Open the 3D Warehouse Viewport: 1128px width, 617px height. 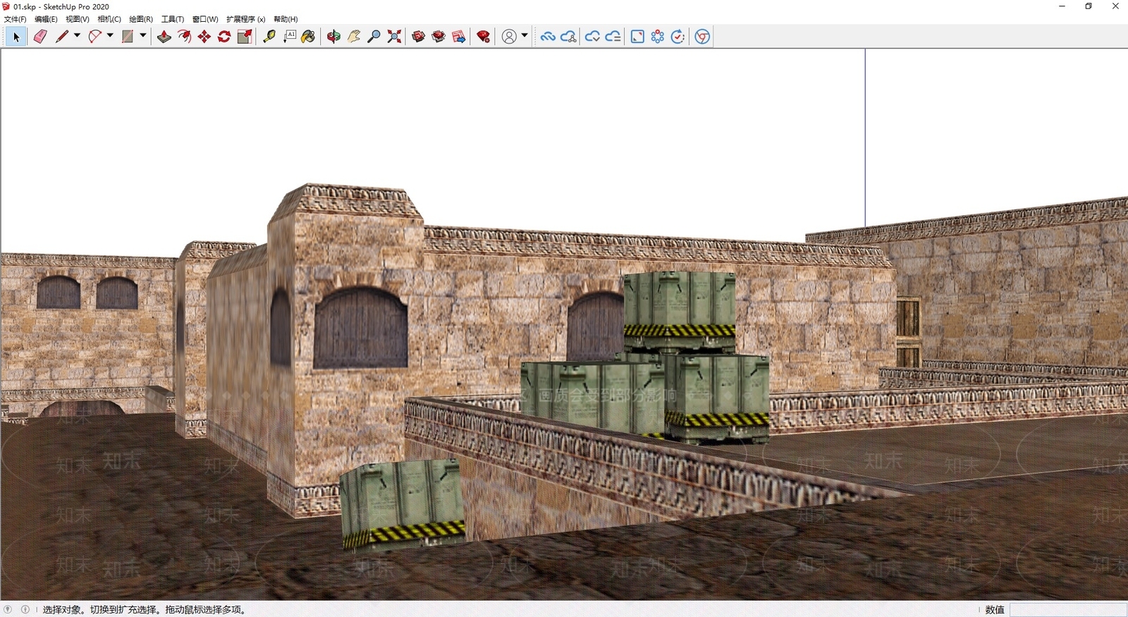419,37
